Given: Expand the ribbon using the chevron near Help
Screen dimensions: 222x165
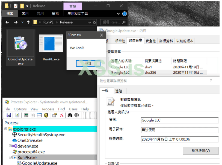Looking at the screenshot, I should tap(118, 14).
